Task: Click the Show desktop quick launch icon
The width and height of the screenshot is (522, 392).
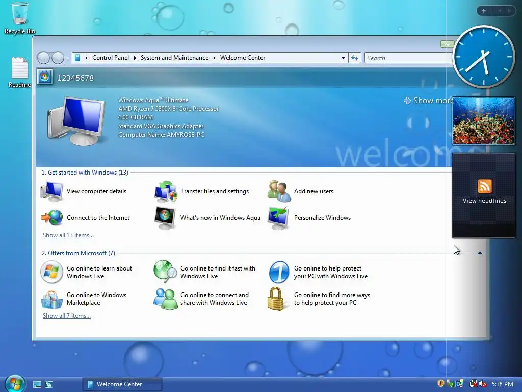Action: [37, 384]
